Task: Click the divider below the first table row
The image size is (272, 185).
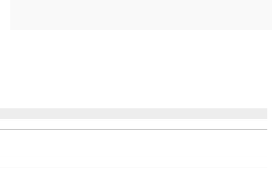Action: coord(133,130)
